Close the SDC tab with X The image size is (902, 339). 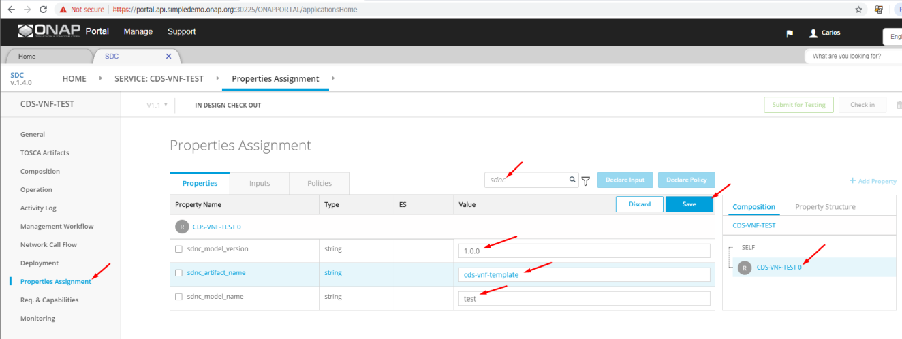pyautogui.click(x=169, y=56)
